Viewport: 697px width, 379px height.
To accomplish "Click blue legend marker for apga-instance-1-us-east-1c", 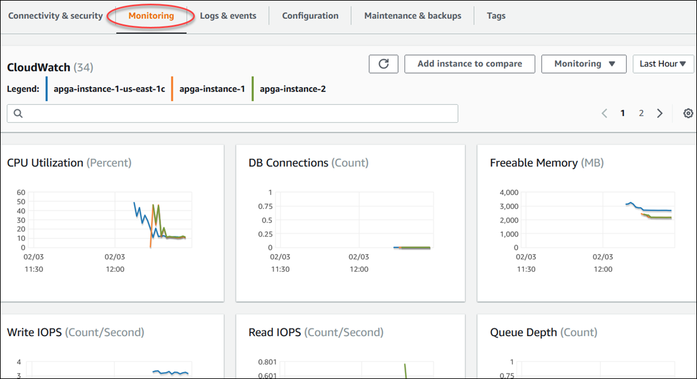I will (x=47, y=89).
